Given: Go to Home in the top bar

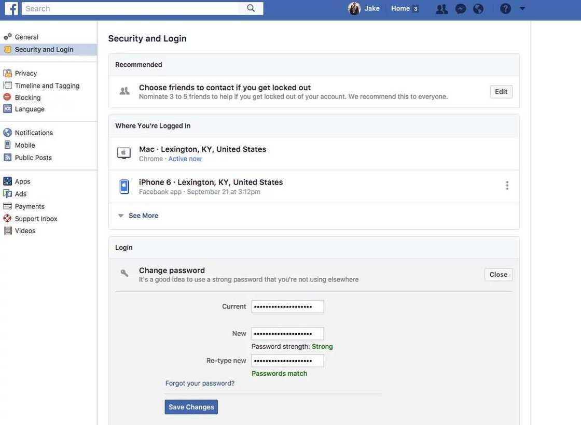Looking at the screenshot, I should click(400, 8).
